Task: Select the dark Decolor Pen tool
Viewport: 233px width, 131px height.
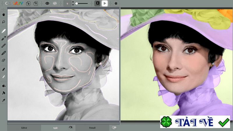Action: point(3,38)
